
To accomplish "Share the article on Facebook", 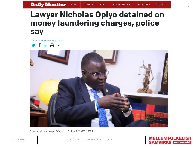I will point(39,45).
